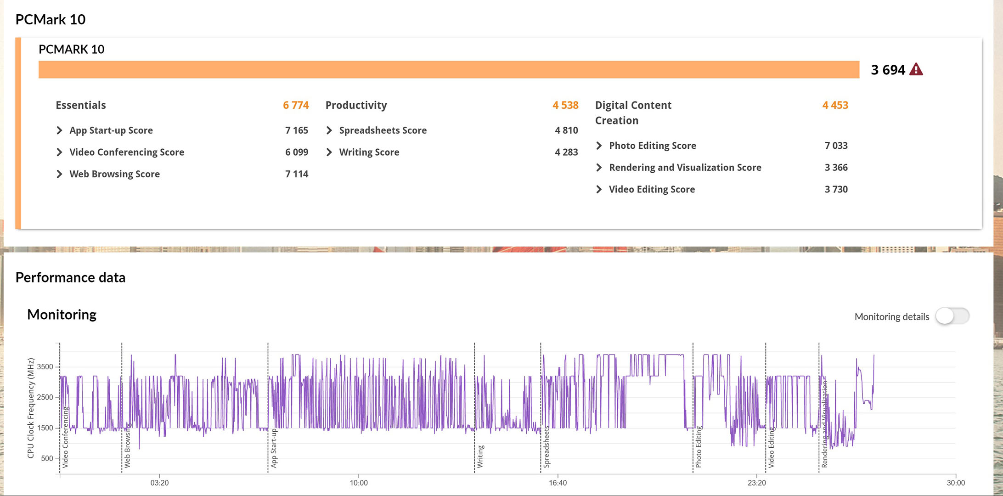The height and width of the screenshot is (496, 1003).
Task: Click the CPU Clock Frequency (MHz) axis title
Action: click(31, 408)
